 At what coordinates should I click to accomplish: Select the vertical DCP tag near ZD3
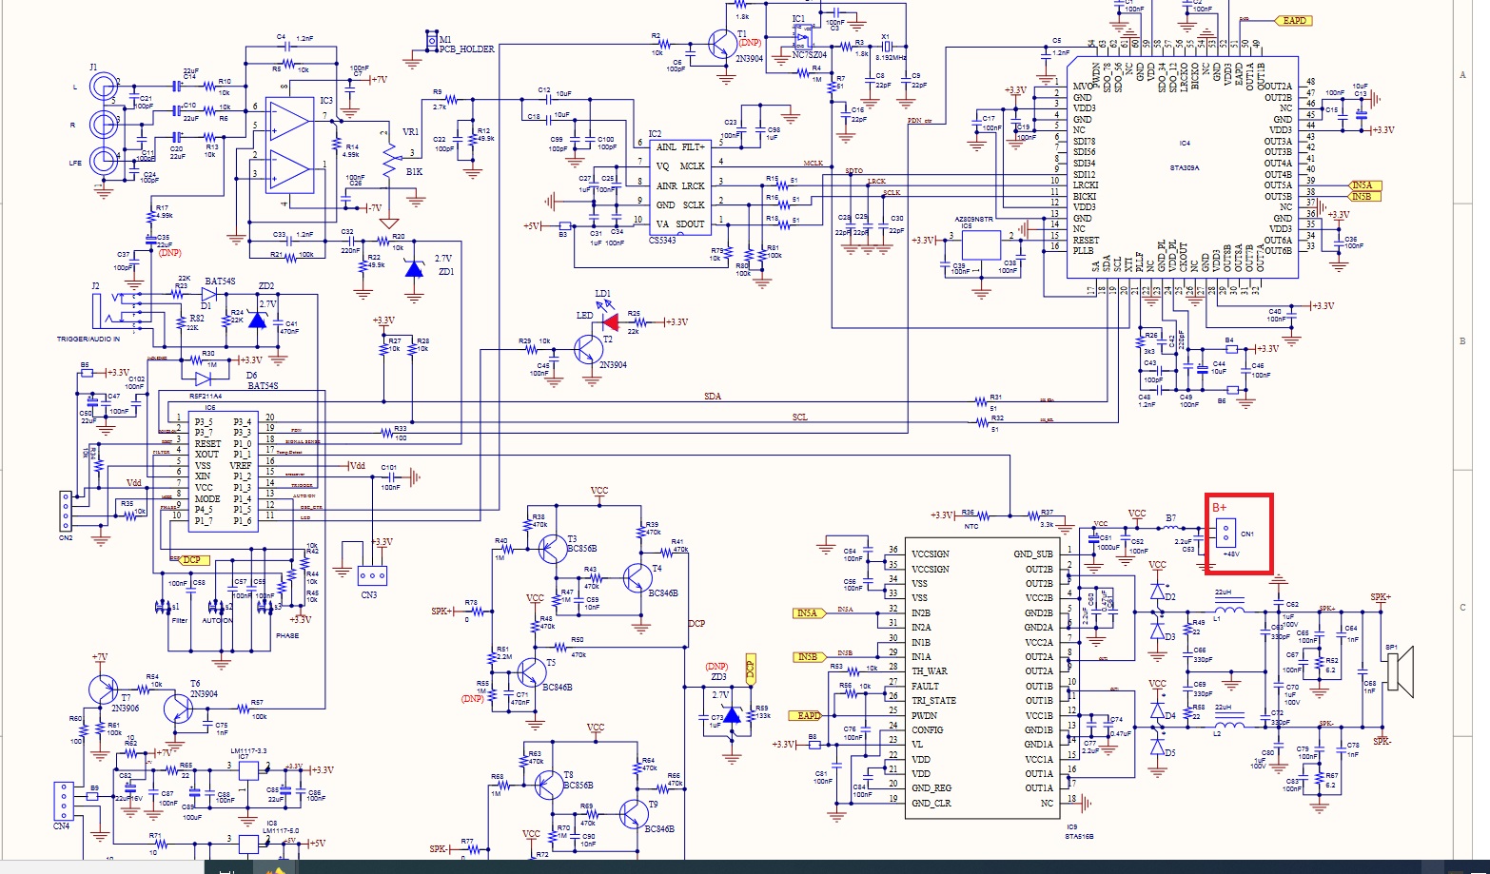tap(750, 670)
